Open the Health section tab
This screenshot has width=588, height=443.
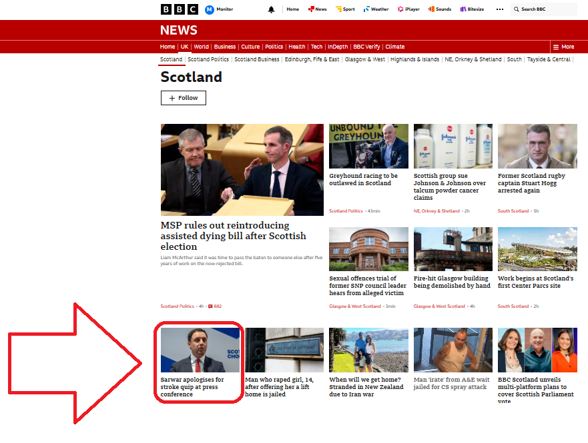coord(296,47)
